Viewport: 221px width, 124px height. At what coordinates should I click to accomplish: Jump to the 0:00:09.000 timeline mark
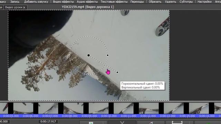coord(89,116)
